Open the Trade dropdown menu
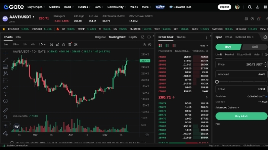The image size is (268, 150). coord(68,7)
